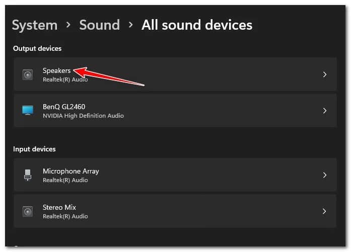351x252 pixels.
Task: Expand the BenQ GL2460 row chevron
Action: point(325,111)
